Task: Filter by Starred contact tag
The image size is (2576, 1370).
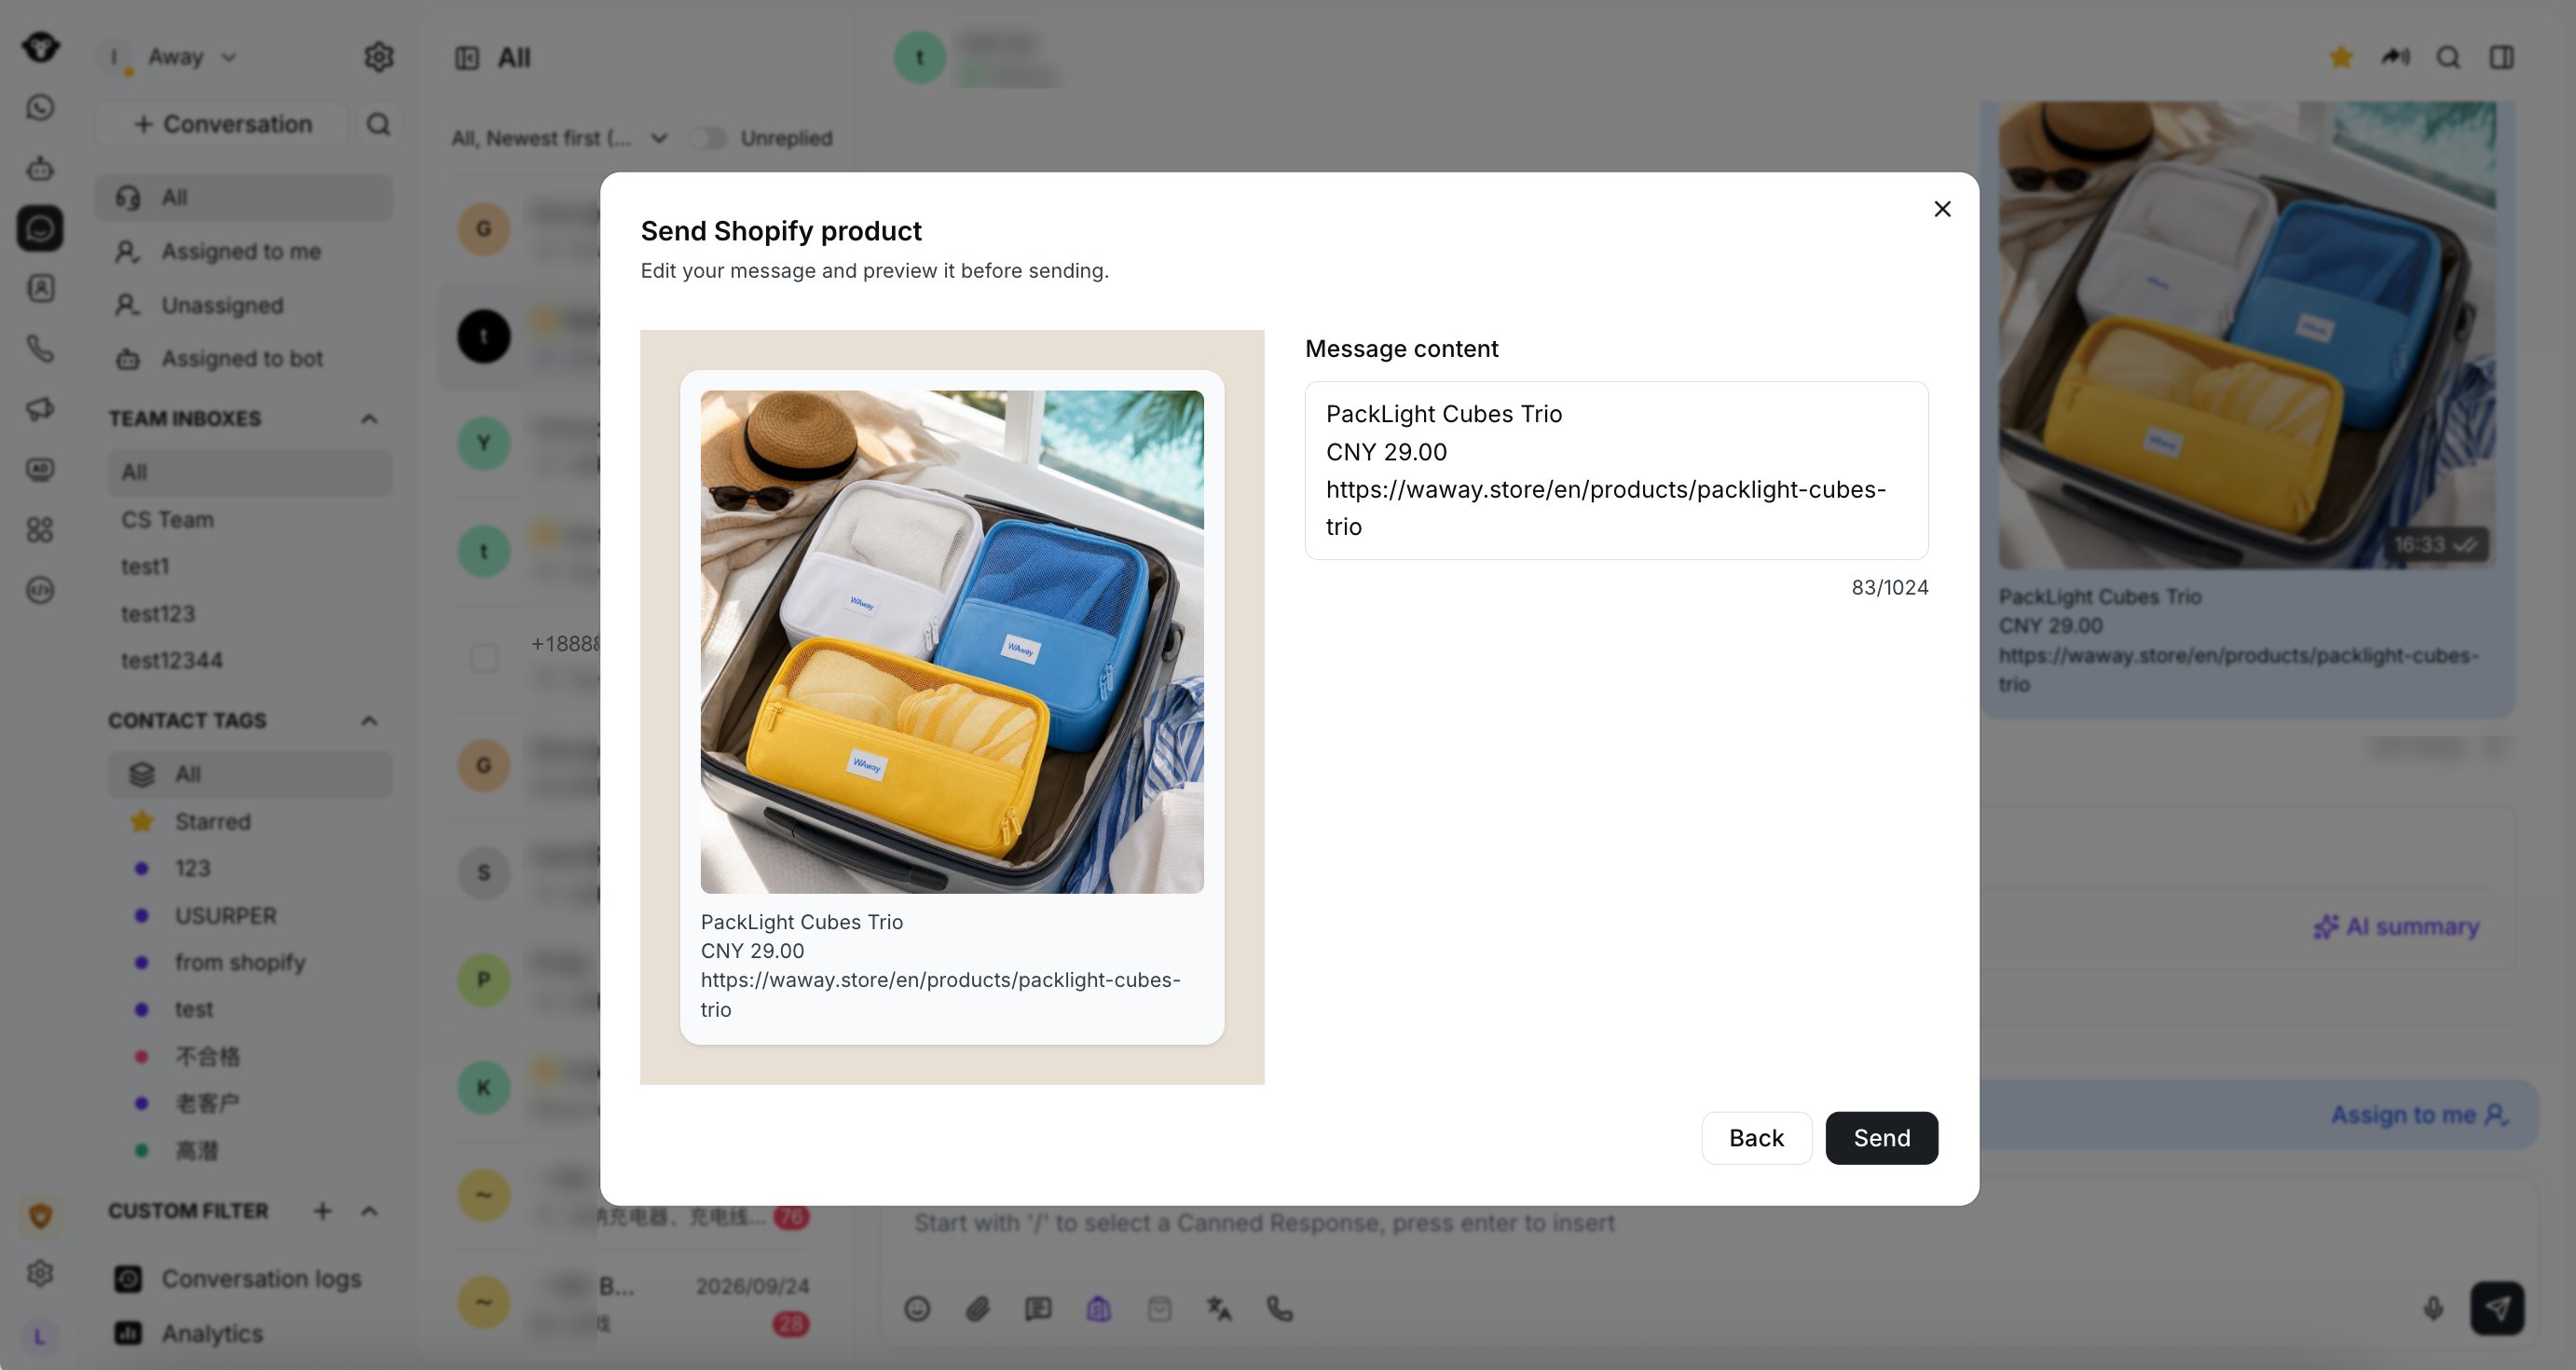Action: tap(250, 822)
